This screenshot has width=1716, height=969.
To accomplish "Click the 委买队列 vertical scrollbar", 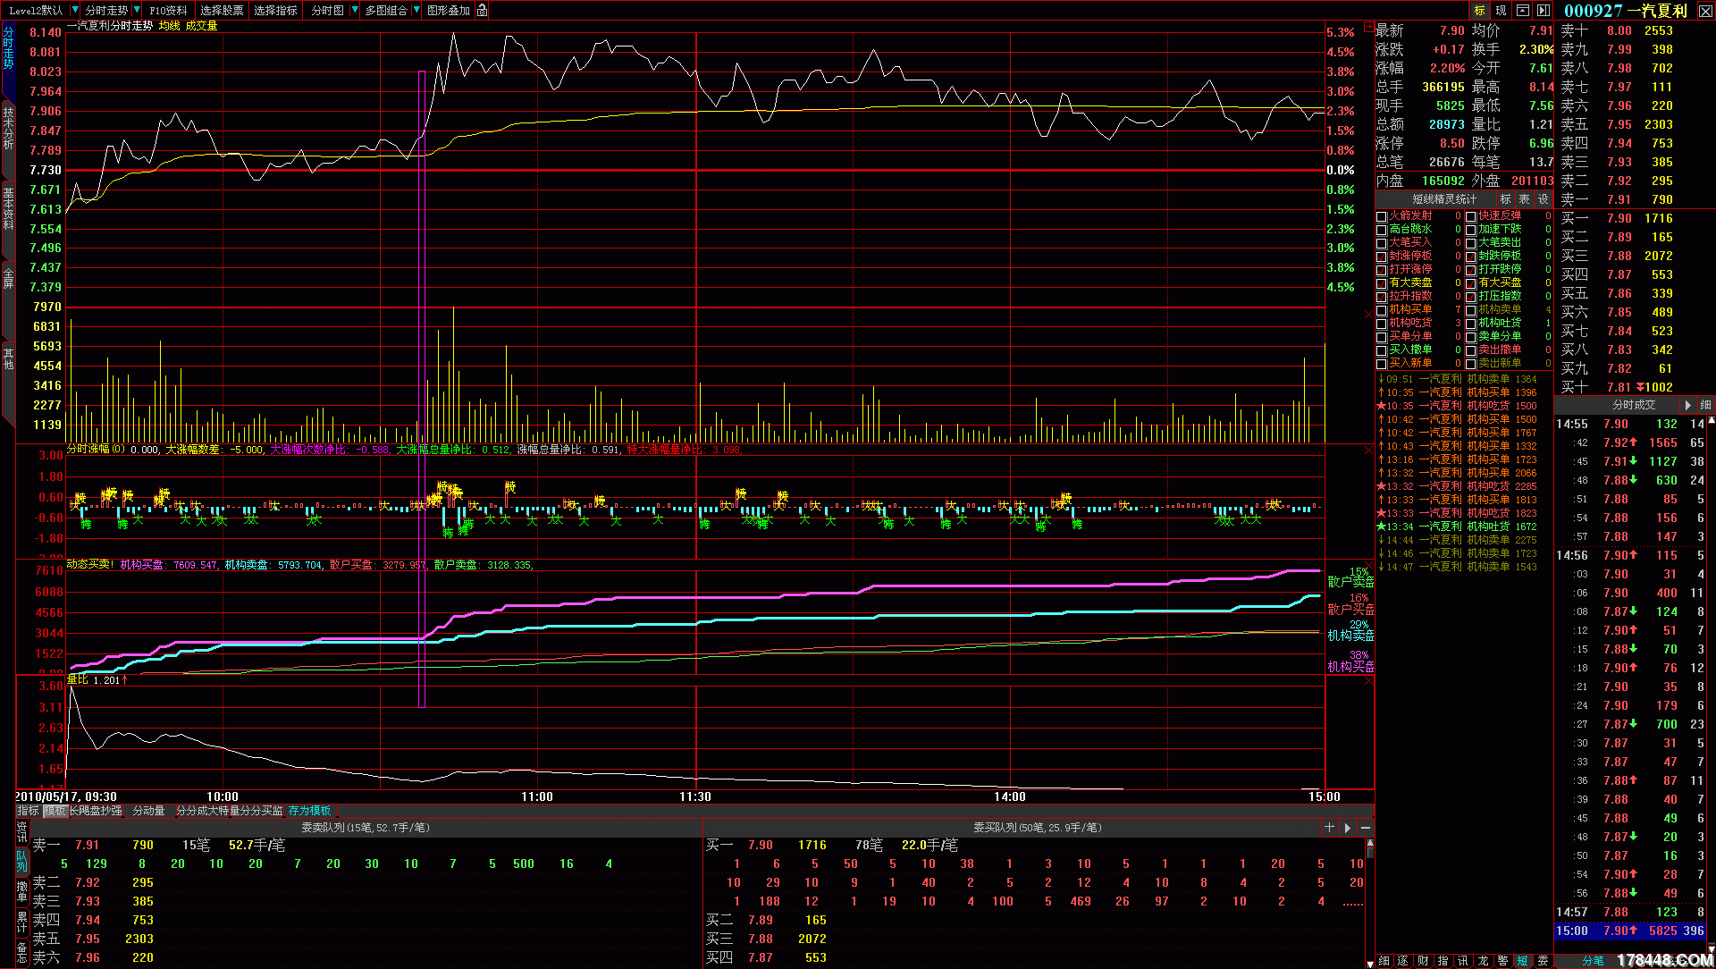I will [1369, 903].
